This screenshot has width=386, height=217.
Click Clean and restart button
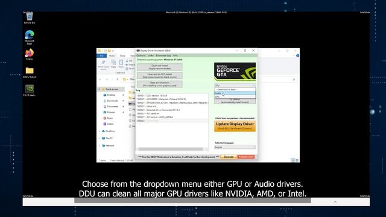click(159, 67)
